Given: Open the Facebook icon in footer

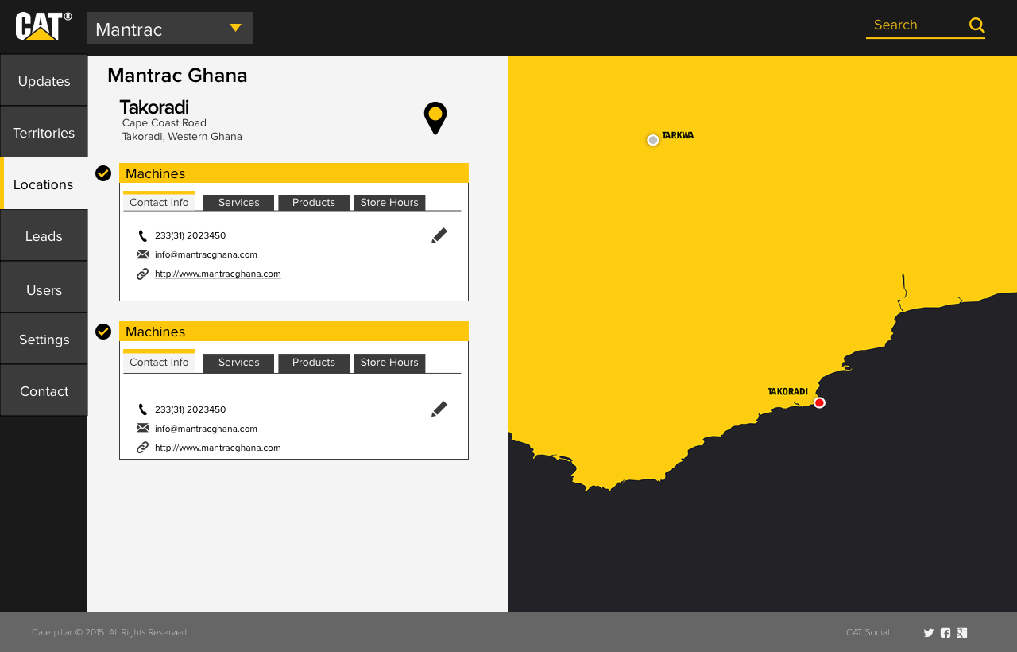Looking at the screenshot, I should [x=945, y=633].
